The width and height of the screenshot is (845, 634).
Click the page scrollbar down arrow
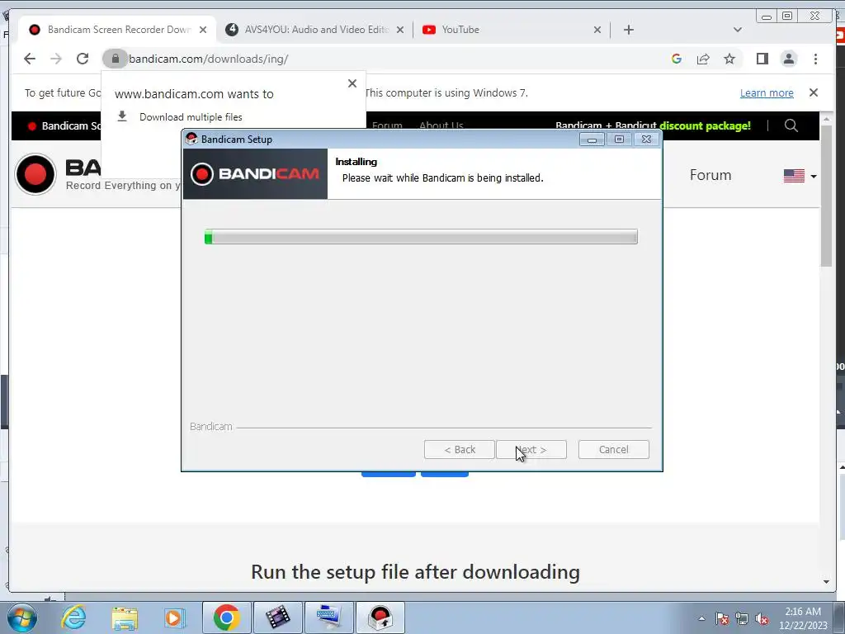[827, 582]
